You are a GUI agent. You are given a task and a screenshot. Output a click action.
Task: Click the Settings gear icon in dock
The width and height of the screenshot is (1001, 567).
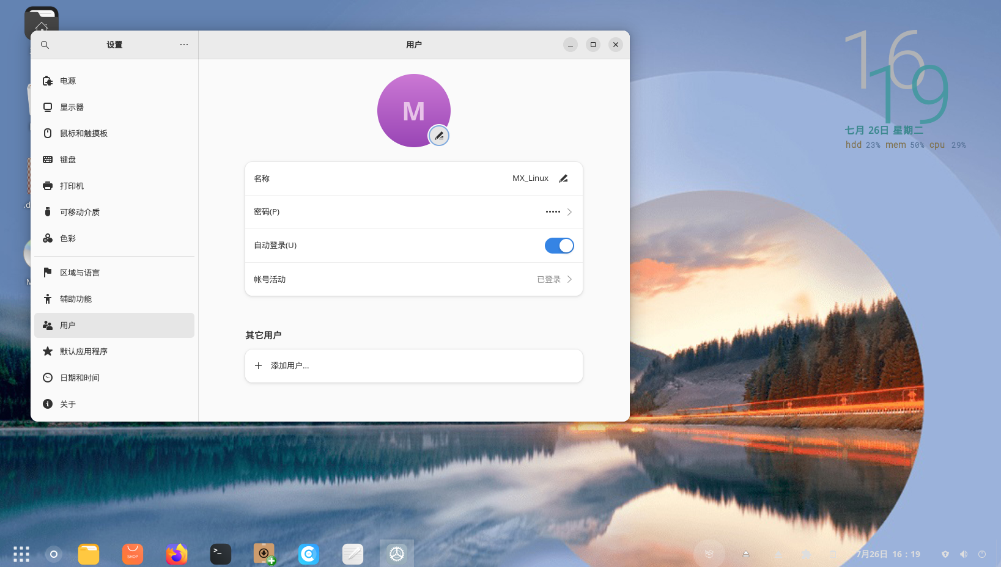[x=397, y=554]
